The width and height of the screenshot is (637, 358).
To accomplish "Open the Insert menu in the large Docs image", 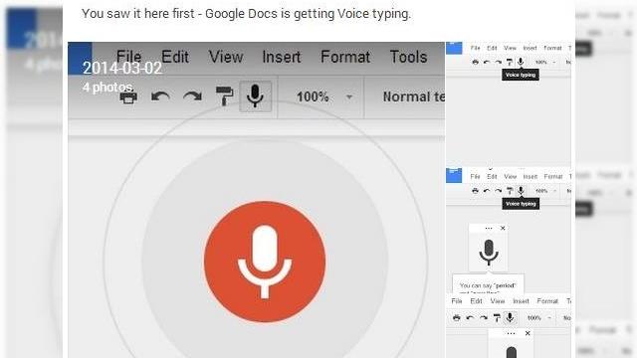I will point(282,57).
